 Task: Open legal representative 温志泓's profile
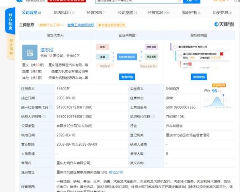[x=47, y=50]
